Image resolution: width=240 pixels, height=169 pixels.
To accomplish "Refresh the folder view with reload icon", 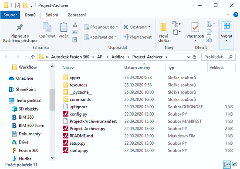I will coord(194,57).
